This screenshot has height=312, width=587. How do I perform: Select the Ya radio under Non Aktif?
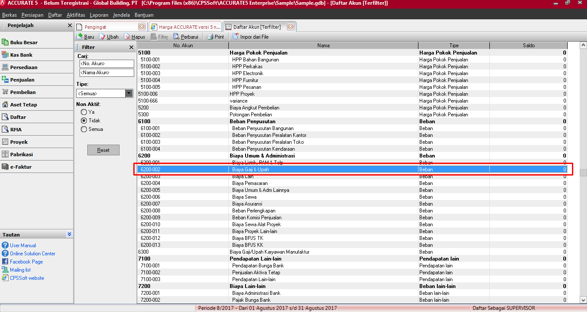tap(84, 112)
